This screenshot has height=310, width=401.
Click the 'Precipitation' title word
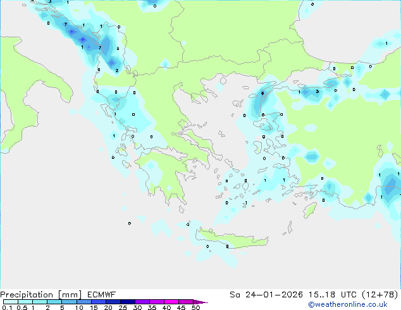[27, 295]
